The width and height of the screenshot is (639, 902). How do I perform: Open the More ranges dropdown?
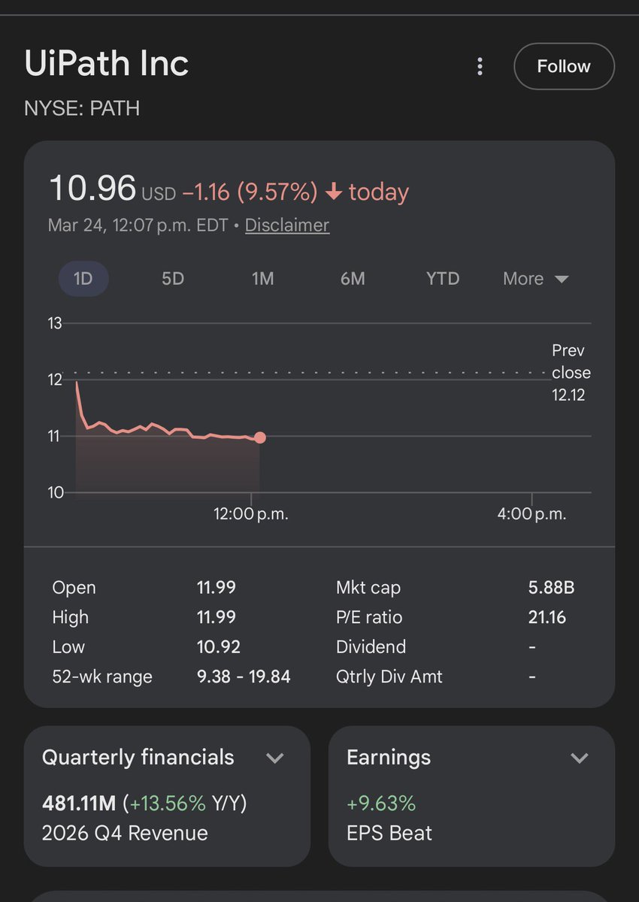pyautogui.click(x=535, y=279)
